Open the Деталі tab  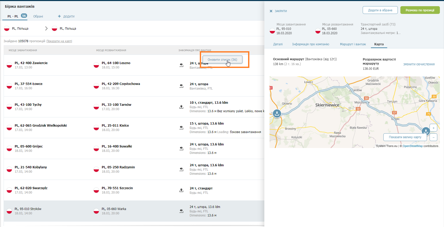(x=278, y=44)
